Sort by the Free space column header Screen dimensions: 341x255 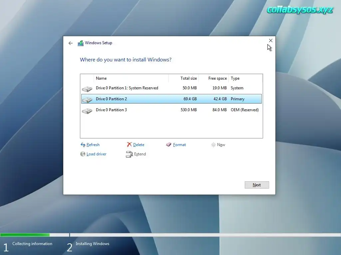click(213, 78)
